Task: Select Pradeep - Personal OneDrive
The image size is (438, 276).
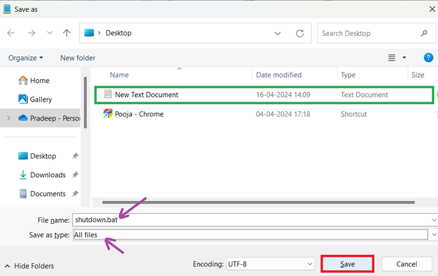Action: pyautogui.click(x=49, y=118)
